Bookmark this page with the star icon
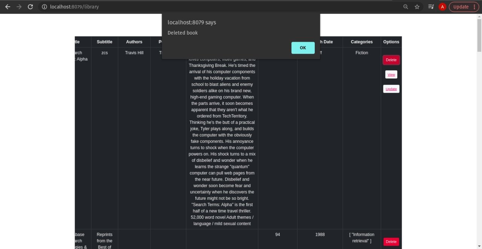 (417, 7)
